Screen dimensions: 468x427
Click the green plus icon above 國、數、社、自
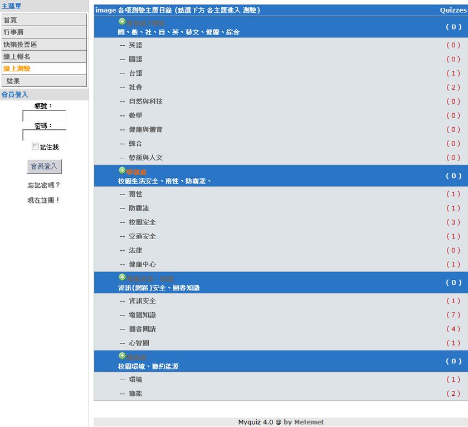(x=122, y=21)
